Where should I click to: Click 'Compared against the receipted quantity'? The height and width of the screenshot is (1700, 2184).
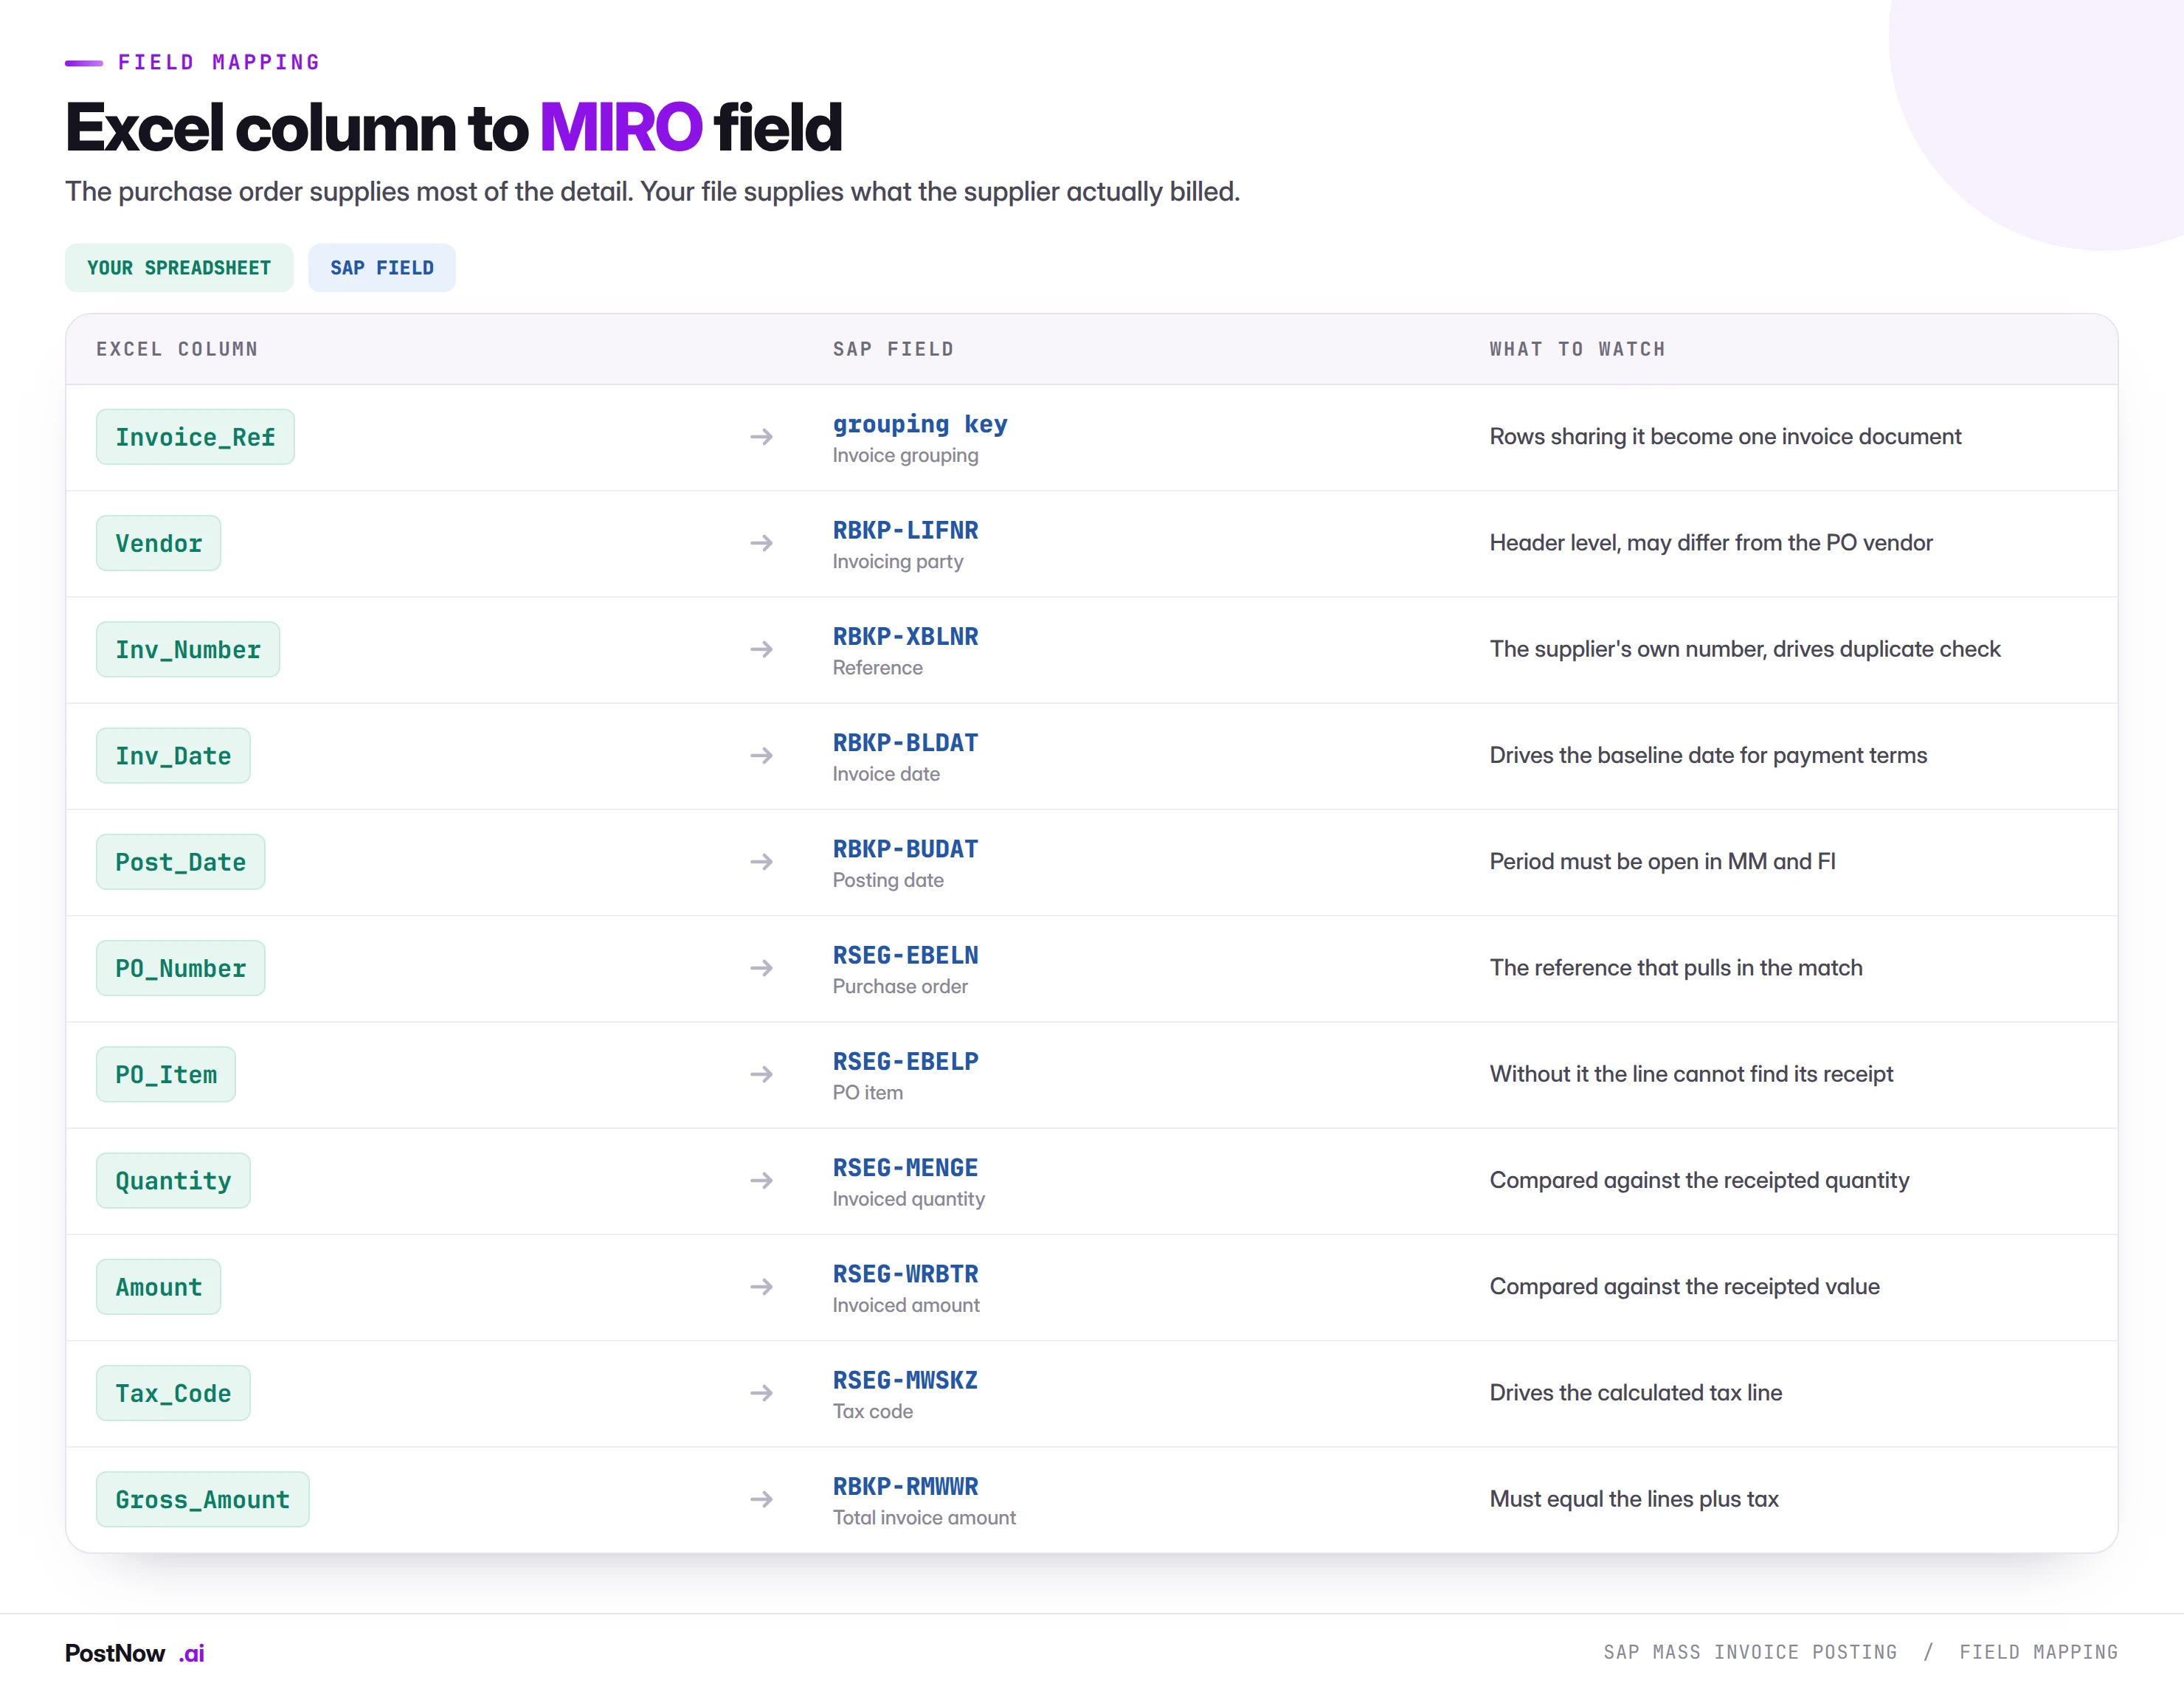[x=1699, y=1181]
